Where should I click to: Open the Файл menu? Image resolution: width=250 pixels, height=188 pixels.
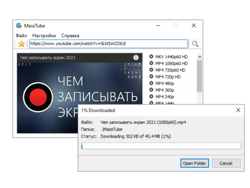click(21, 35)
